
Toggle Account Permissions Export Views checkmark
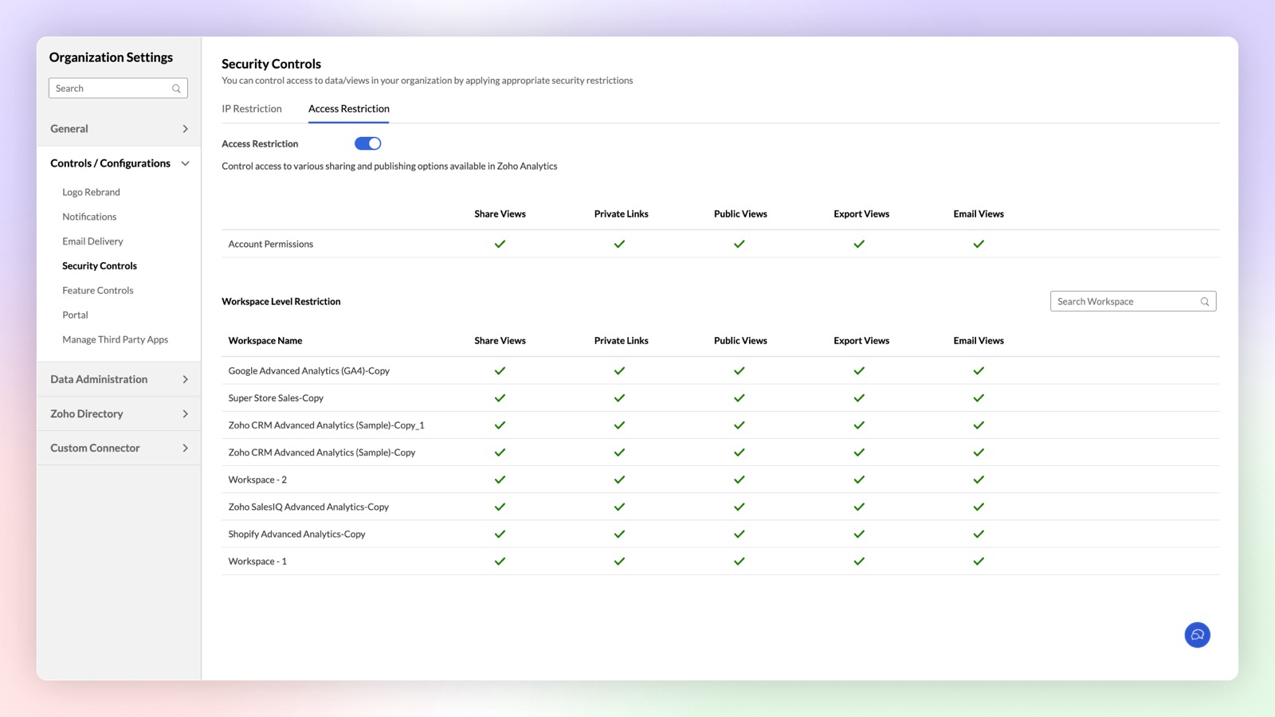pyautogui.click(x=859, y=244)
